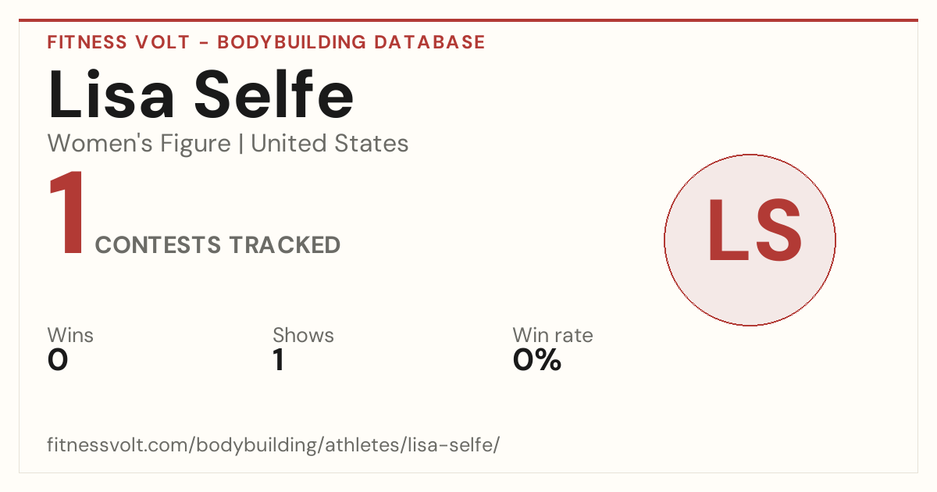Select the Bodybuilding Database header label

(351, 42)
